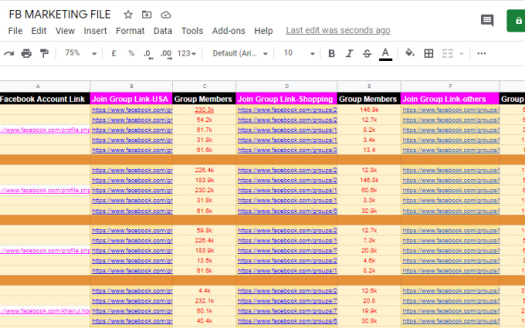Toggle italic formatting

coord(349,53)
